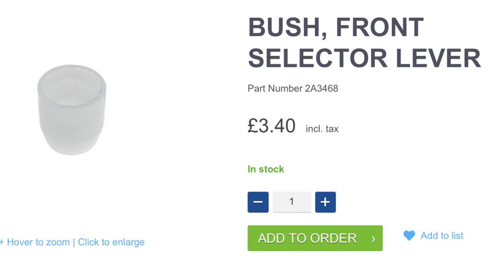Click the £3.40 price
Viewport: 493px width, 265px height.
pos(272,126)
